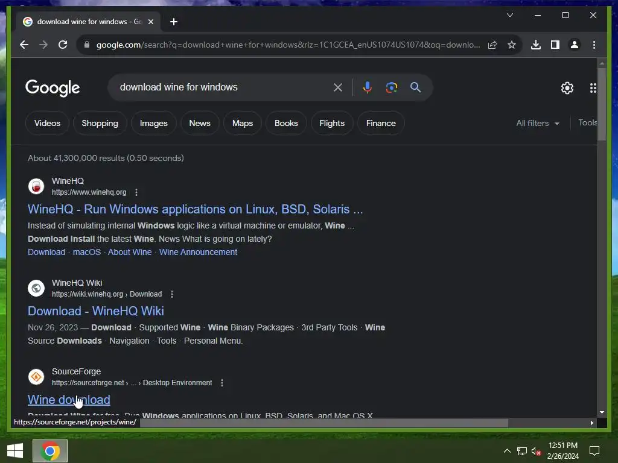
Task: Open the muted volume tray icon
Action: pyautogui.click(x=536, y=451)
